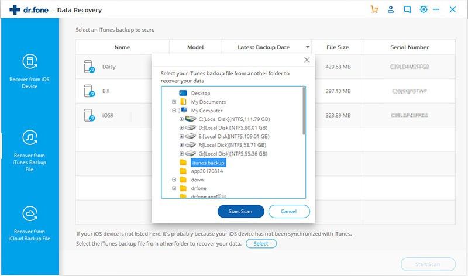This screenshot has height=276, width=468.
Task: Open the user account icon
Action: pos(390,9)
